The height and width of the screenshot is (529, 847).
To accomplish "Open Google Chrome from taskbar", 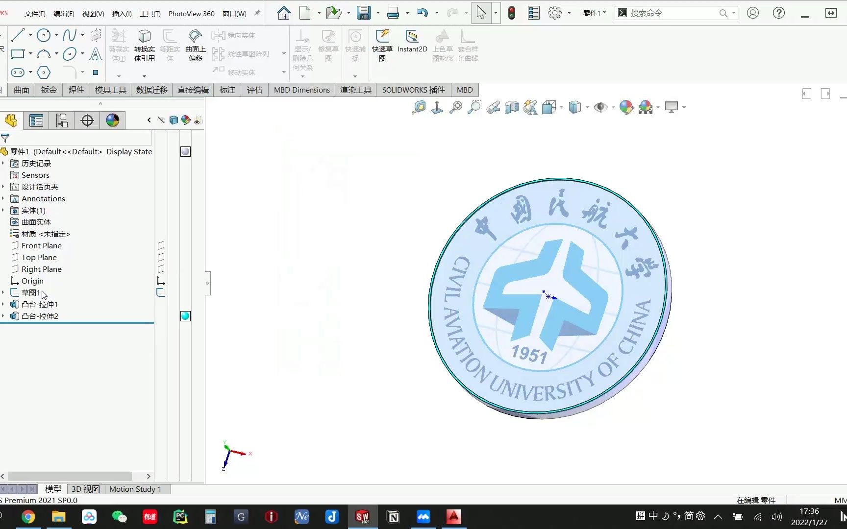I will tap(28, 517).
